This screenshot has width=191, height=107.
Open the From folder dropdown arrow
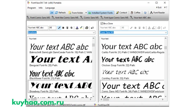pyautogui.click(x=86, y=12)
